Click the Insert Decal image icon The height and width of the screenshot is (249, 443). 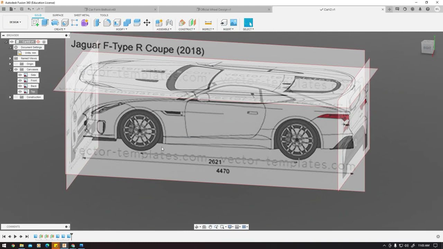234,23
